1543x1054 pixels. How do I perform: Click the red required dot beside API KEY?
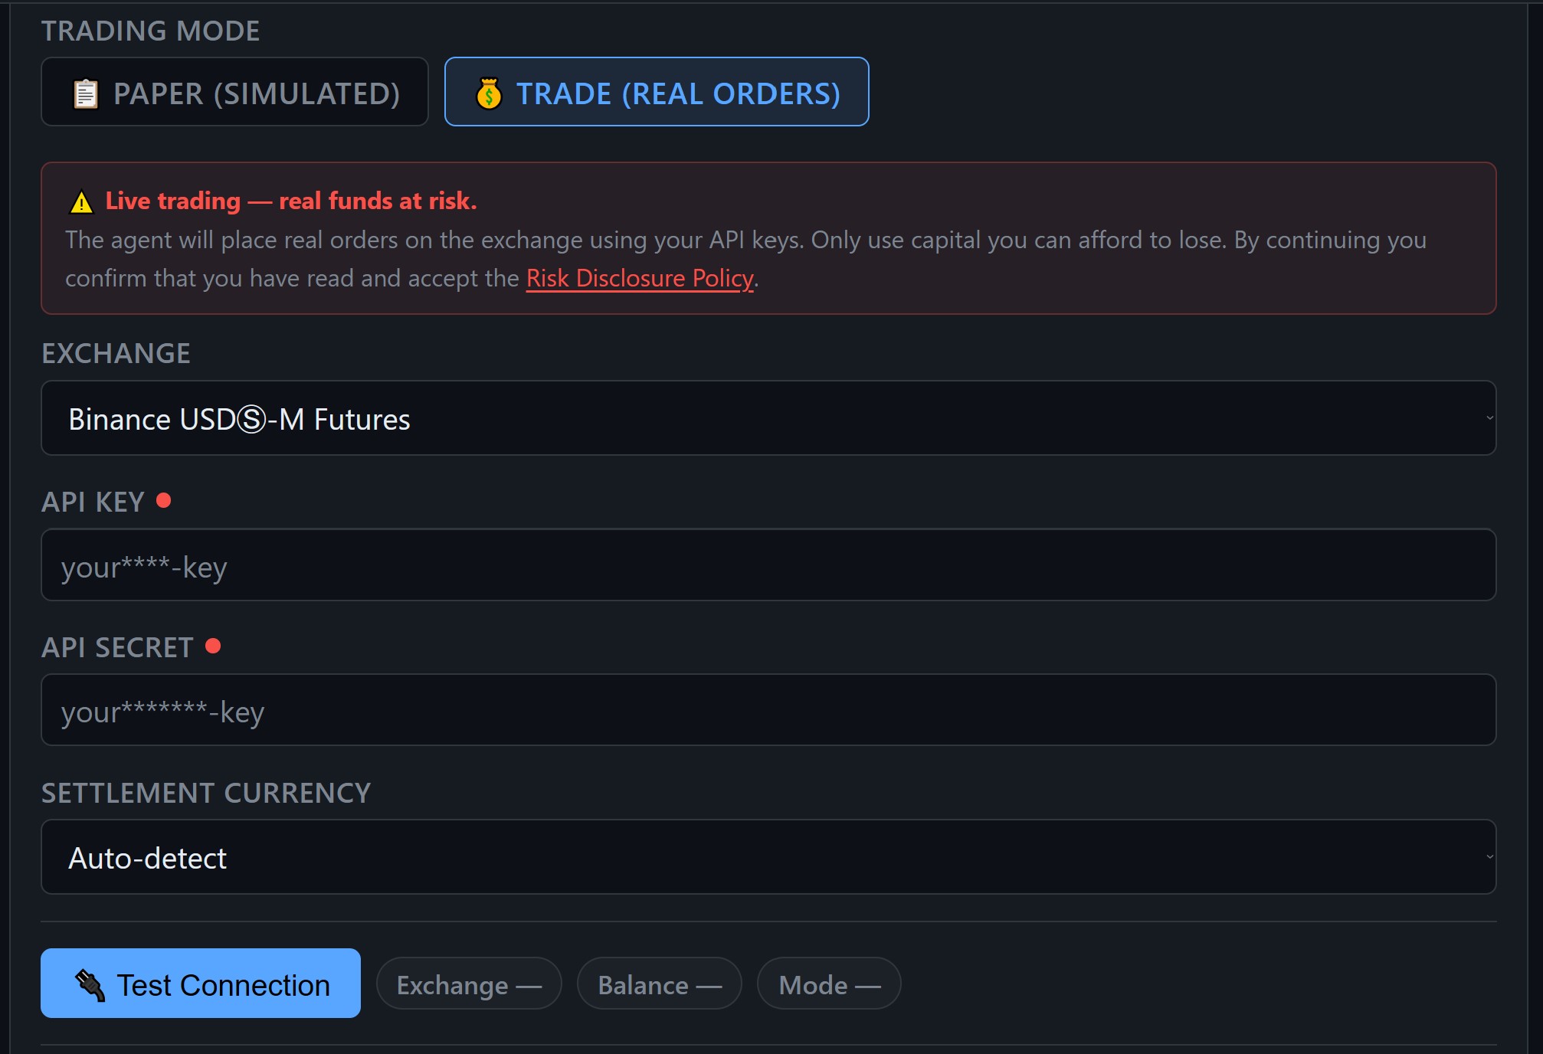click(x=164, y=500)
